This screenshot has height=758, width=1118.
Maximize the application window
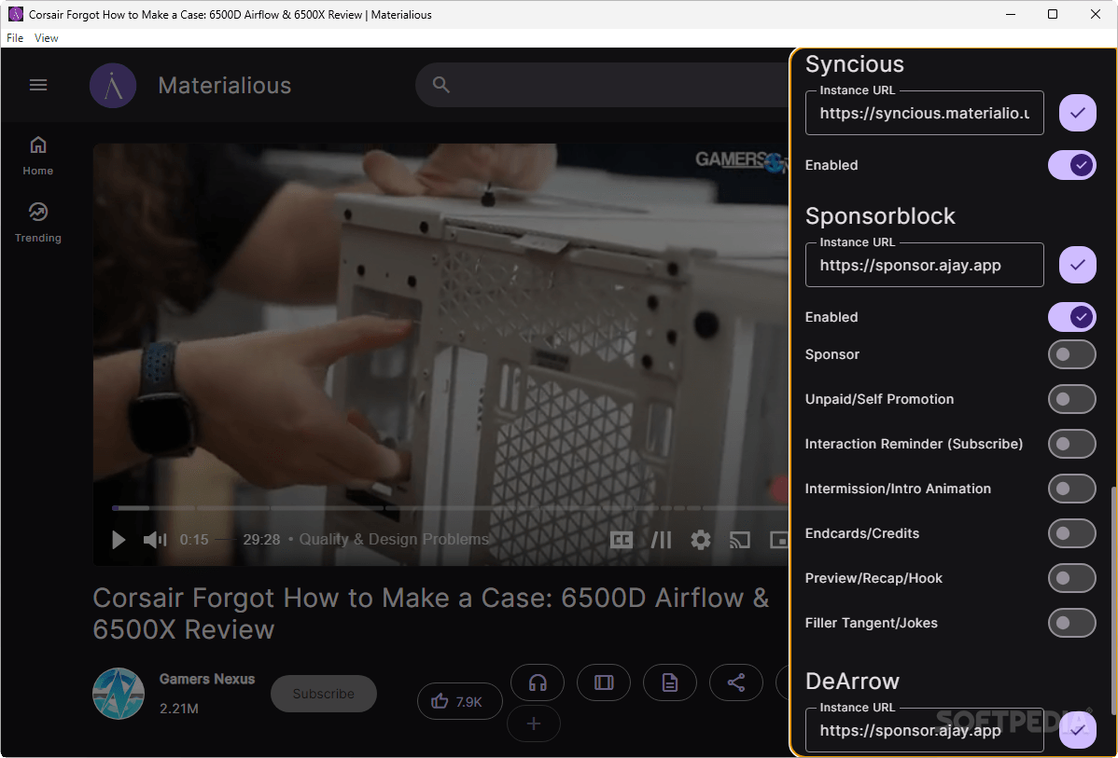point(1053,14)
